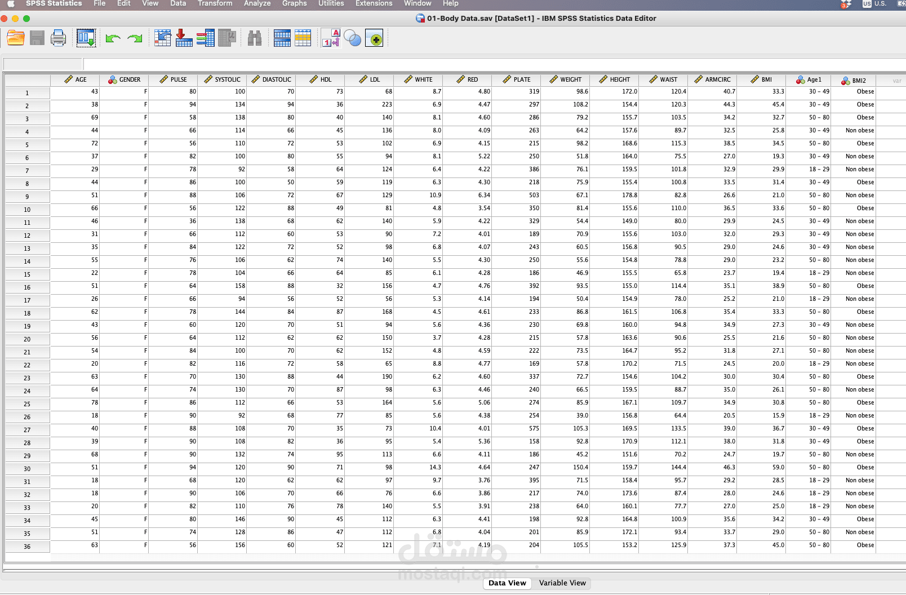The width and height of the screenshot is (906, 595).
Task: Select the row 36 header
Action: point(27,547)
